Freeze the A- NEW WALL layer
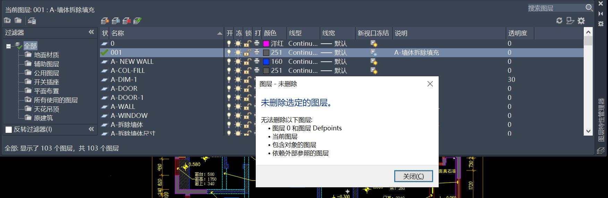Viewport: 608px width, 198px height. pos(238,61)
